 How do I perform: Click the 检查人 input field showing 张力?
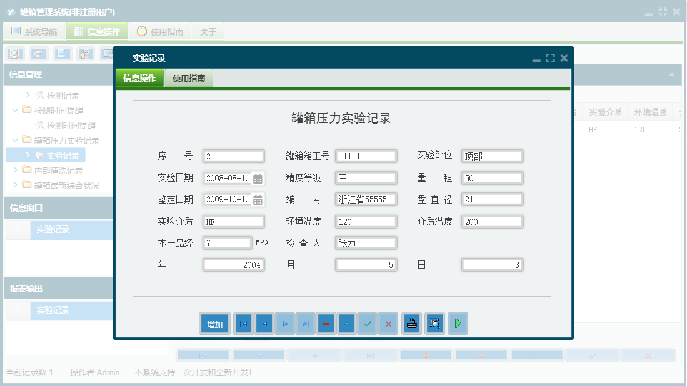pyautogui.click(x=366, y=243)
